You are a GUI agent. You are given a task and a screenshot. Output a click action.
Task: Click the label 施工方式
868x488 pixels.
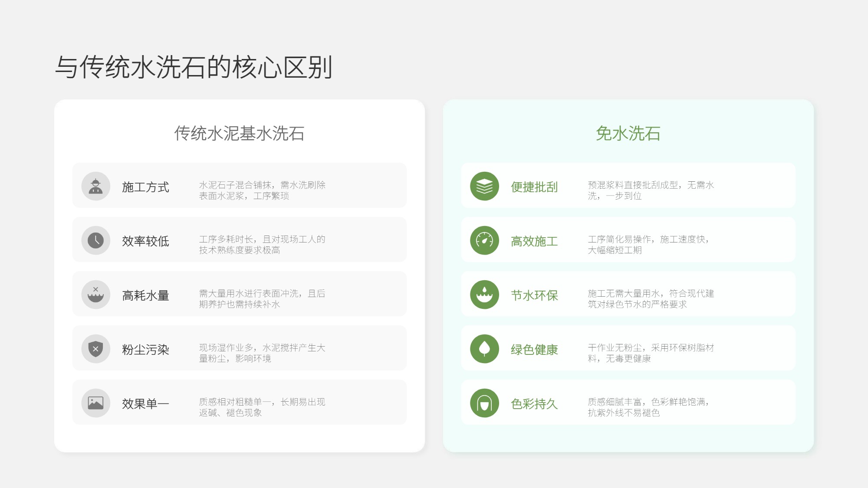[145, 187]
